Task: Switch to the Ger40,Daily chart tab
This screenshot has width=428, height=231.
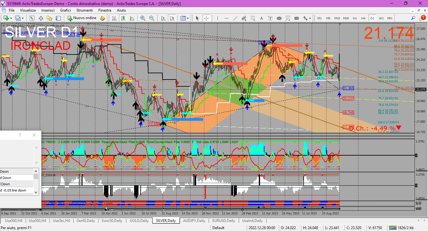Action: 86,221
